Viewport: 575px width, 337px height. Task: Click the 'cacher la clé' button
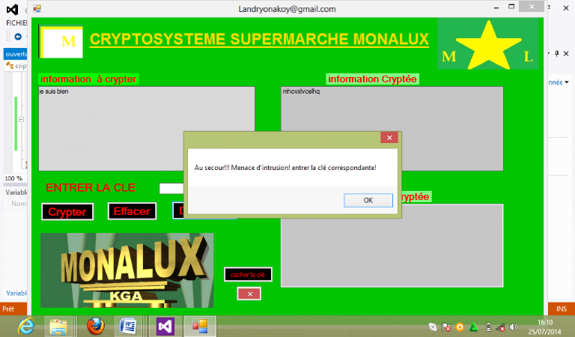[248, 274]
